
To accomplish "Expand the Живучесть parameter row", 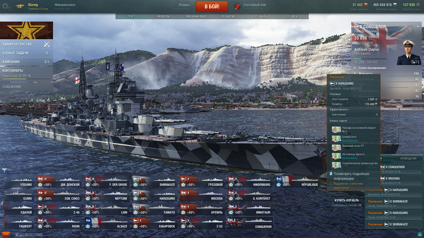I will 387,74.
